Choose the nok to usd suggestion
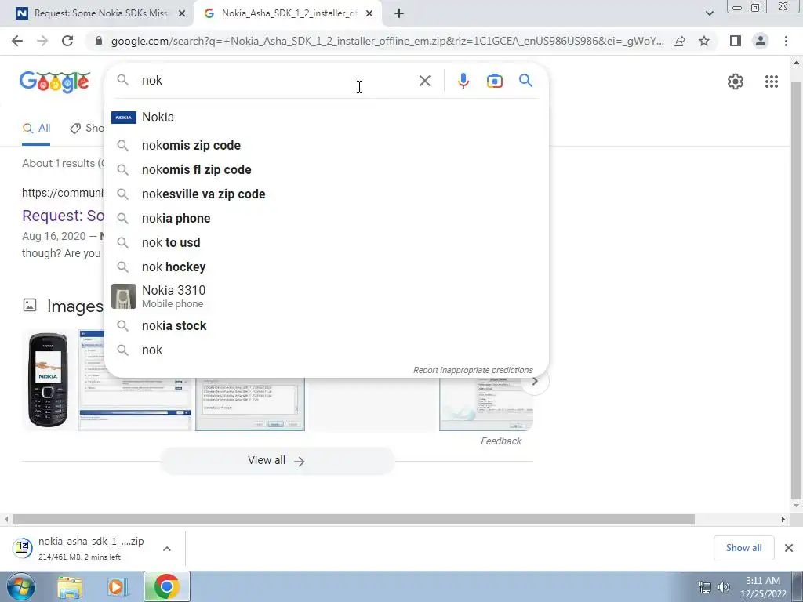This screenshot has height=602, width=803. (325, 243)
